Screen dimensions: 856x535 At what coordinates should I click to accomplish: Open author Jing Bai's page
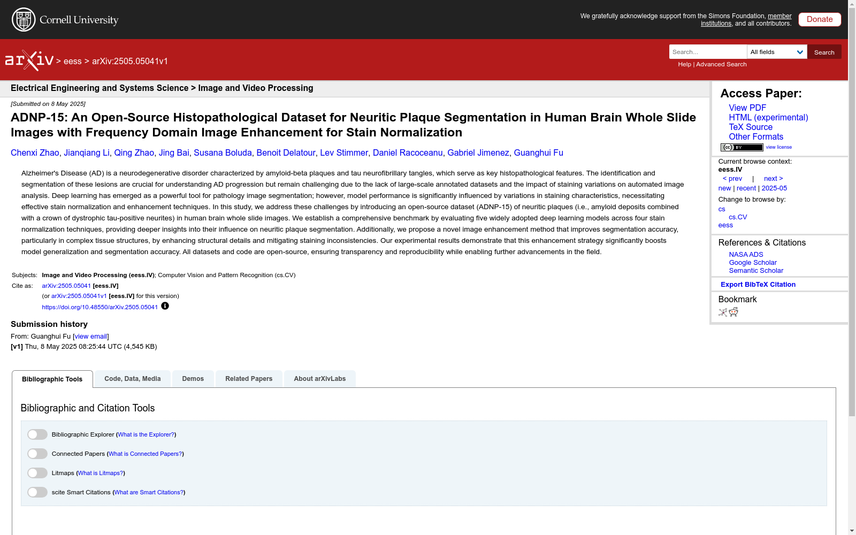[x=174, y=153]
